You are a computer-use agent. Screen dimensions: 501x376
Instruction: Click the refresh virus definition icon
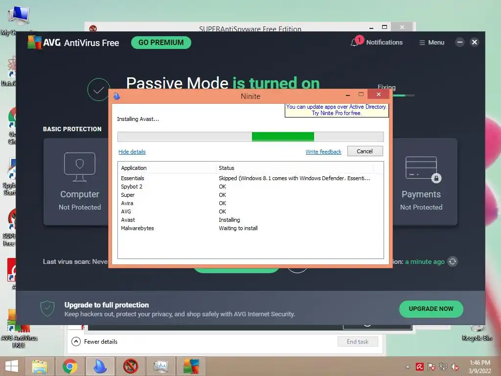[453, 261]
